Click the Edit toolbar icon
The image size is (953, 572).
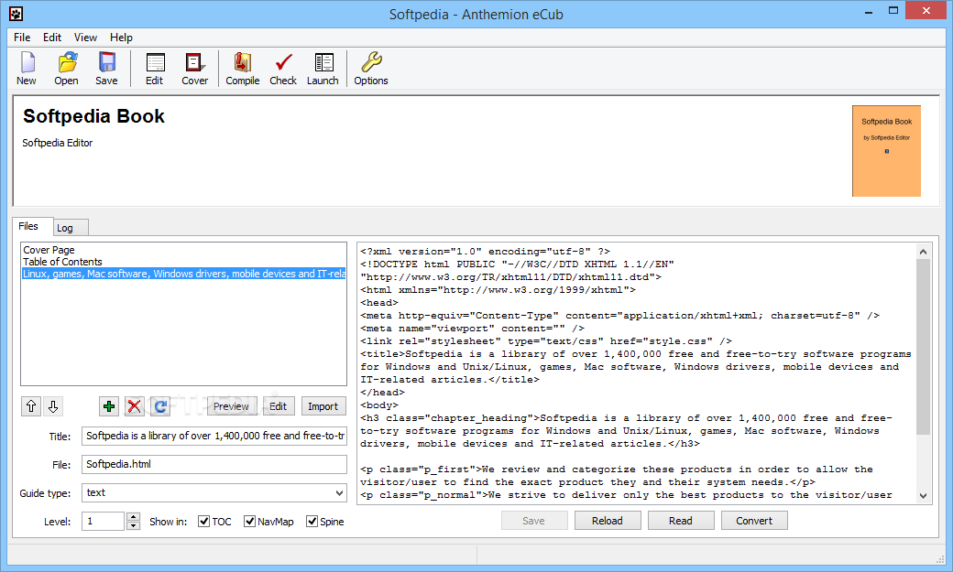154,68
